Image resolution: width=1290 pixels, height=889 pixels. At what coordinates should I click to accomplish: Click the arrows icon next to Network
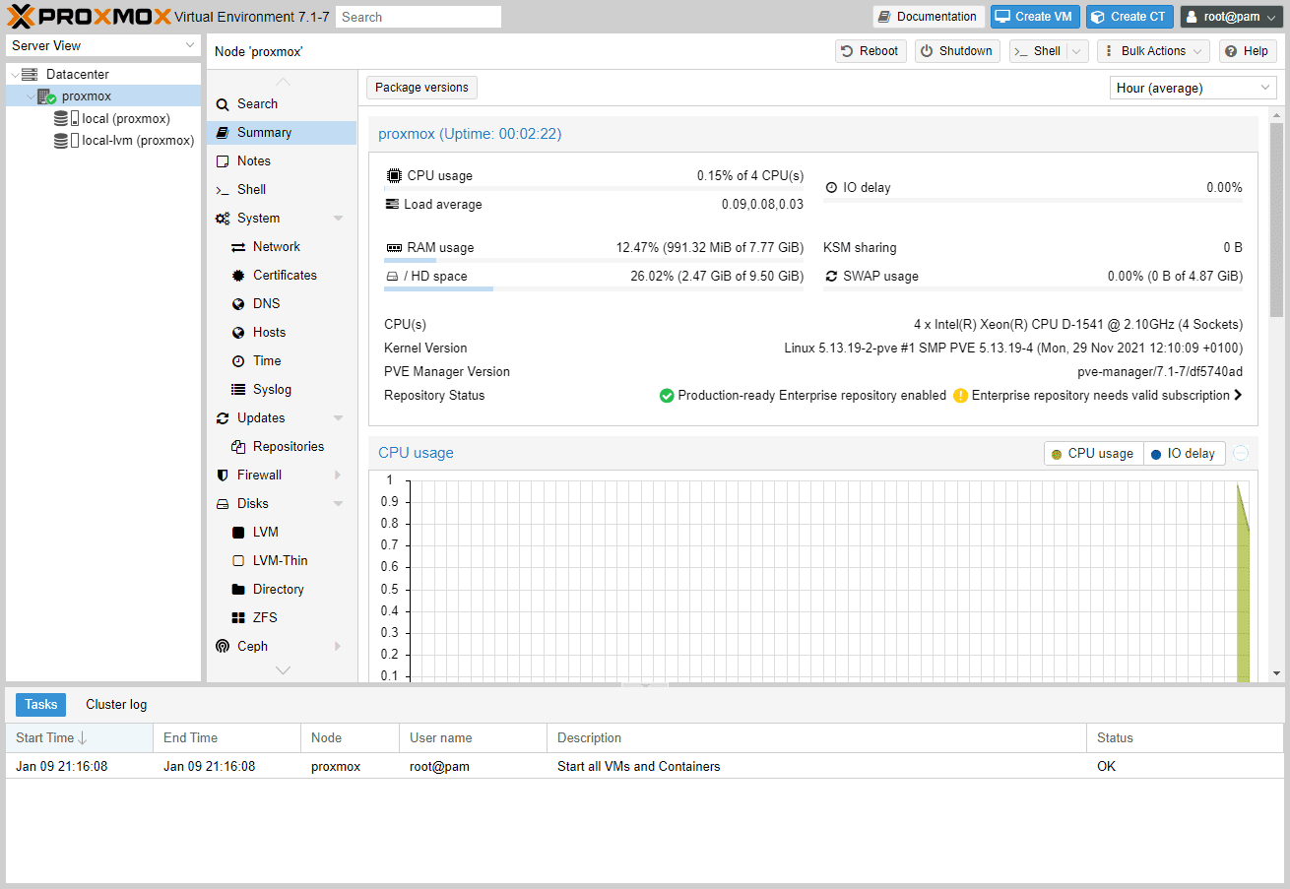point(238,247)
